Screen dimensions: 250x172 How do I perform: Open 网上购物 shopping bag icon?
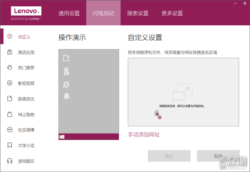10,114
